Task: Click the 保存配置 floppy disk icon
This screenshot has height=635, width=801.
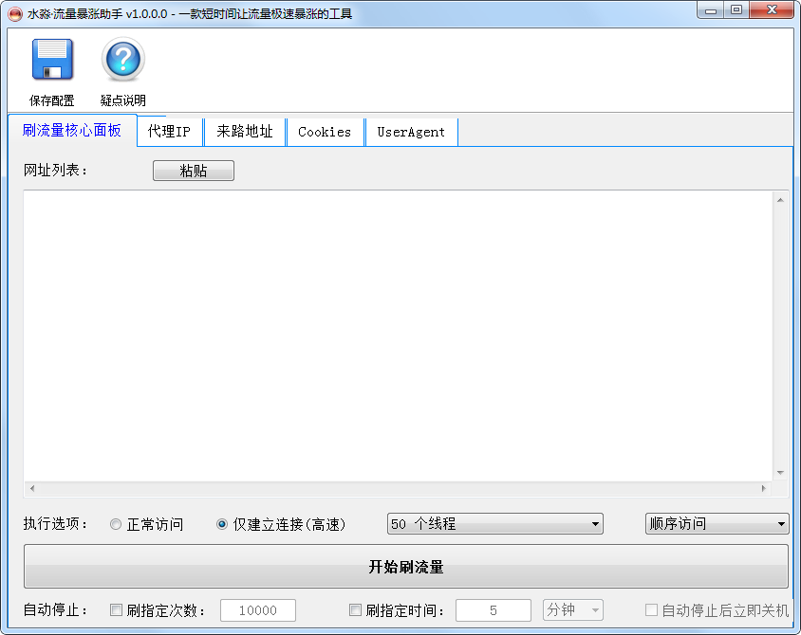Action: (52, 60)
